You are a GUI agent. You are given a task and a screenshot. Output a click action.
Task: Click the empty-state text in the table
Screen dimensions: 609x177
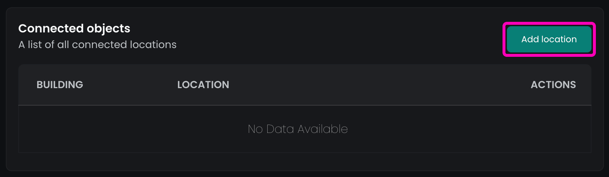pos(298,129)
